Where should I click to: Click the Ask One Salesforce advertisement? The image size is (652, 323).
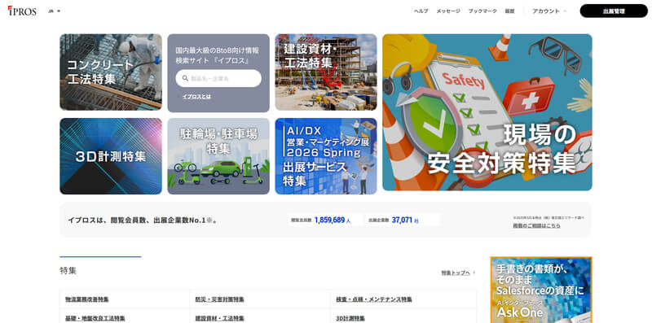click(x=541, y=290)
